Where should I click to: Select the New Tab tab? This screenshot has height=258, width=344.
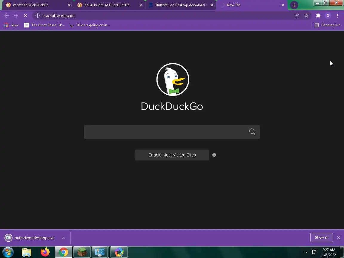tap(251, 5)
